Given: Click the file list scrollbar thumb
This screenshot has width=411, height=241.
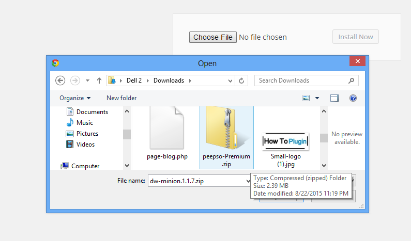Looking at the screenshot, I should [x=324, y=138].
